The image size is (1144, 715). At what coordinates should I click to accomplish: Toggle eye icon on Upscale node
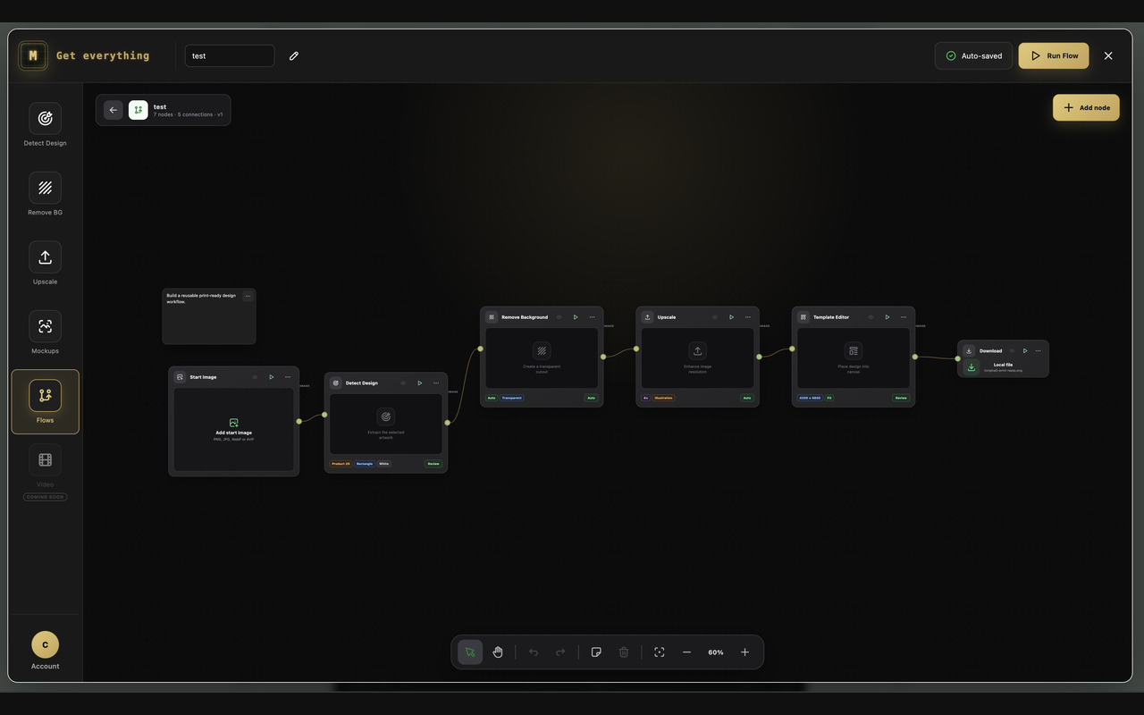(715, 317)
